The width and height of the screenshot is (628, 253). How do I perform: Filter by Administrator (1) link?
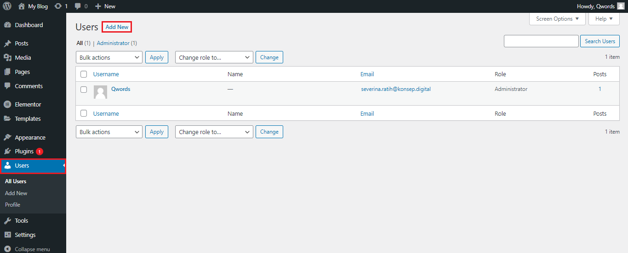117,43
